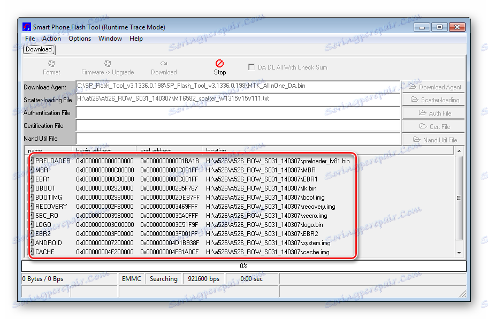This screenshot has width=488, height=319.
Task: Click the MBR file location path
Action: coord(261,170)
